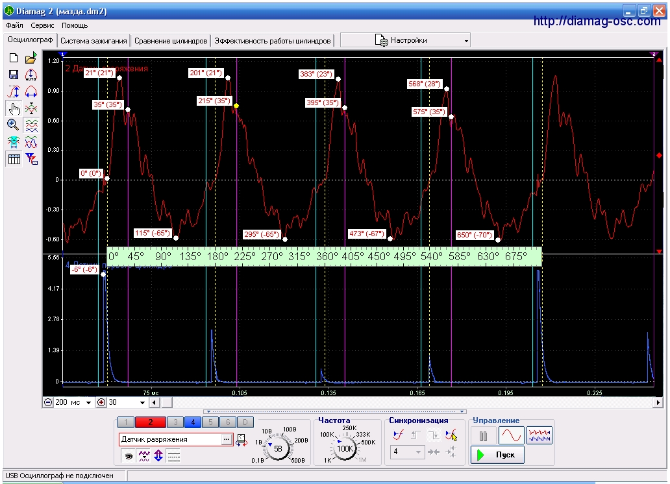Open the http://diamag-osc.com link
This screenshot has height=484, width=670.
tap(597, 21)
